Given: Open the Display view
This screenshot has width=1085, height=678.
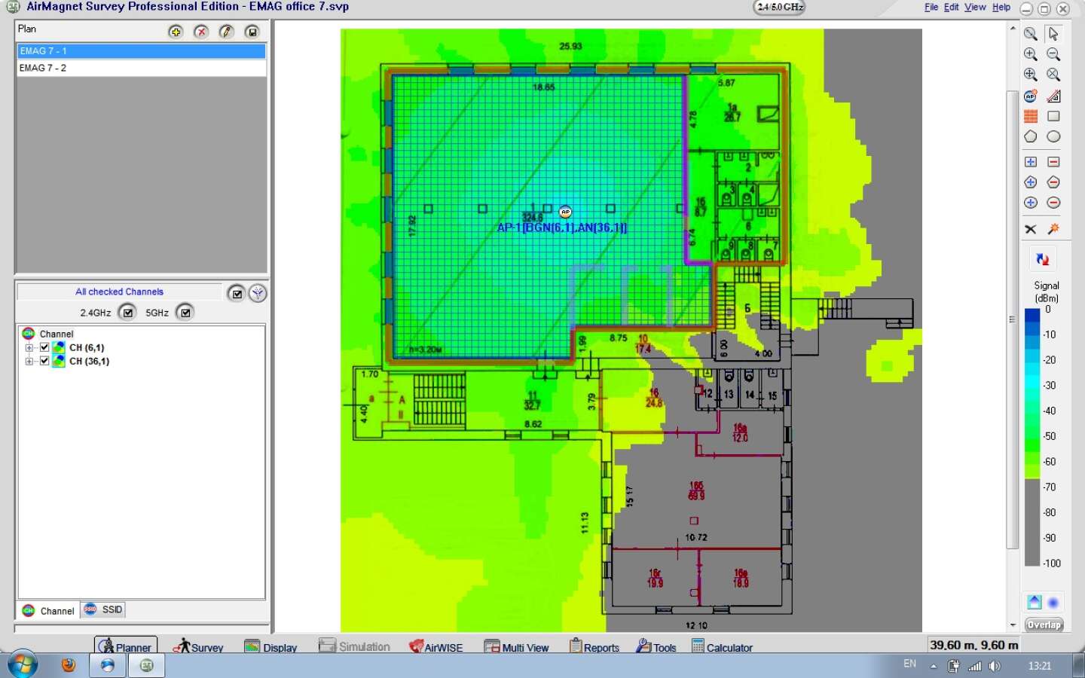Looking at the screenshot, I should coord(270,646).
